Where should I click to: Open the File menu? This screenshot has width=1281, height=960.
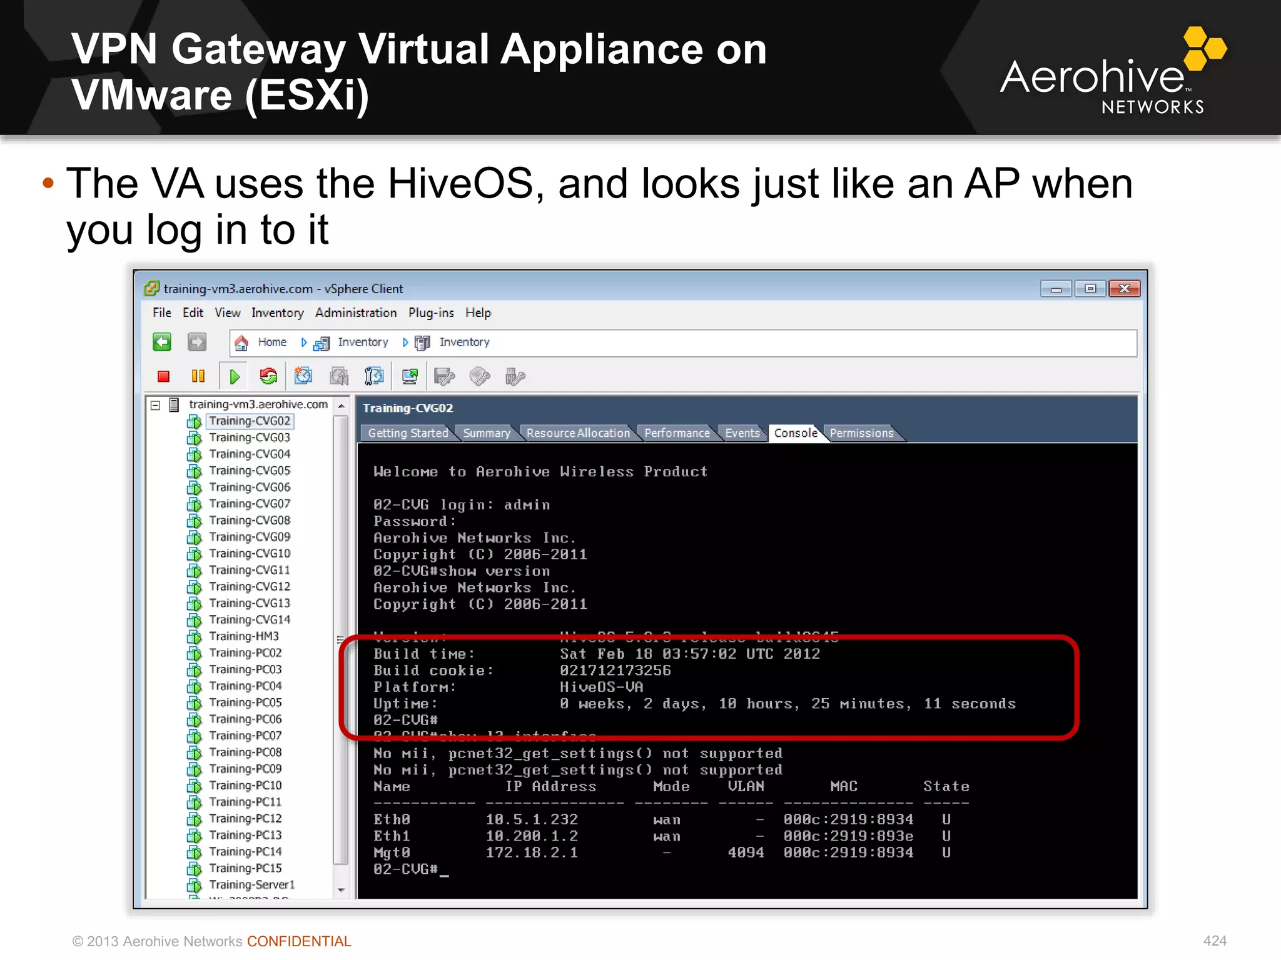tap(162, 312)
